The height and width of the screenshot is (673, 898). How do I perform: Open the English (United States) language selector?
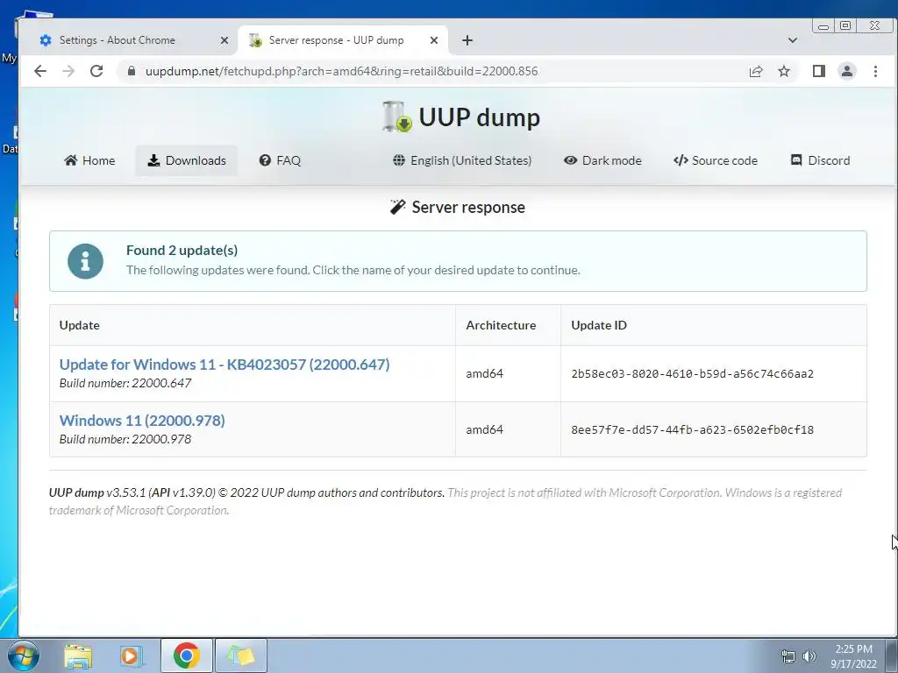click(462, 160)
